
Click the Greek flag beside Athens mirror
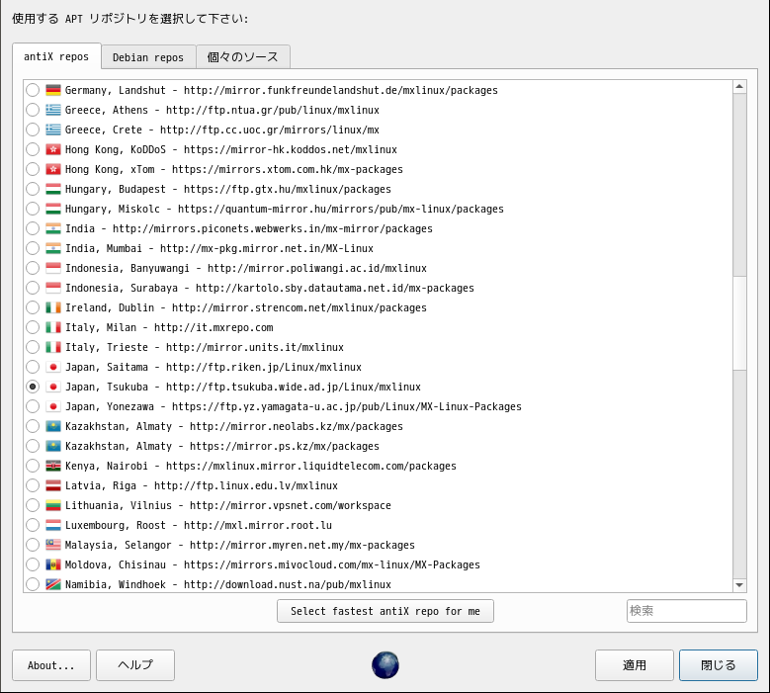(x=53, y=110)
